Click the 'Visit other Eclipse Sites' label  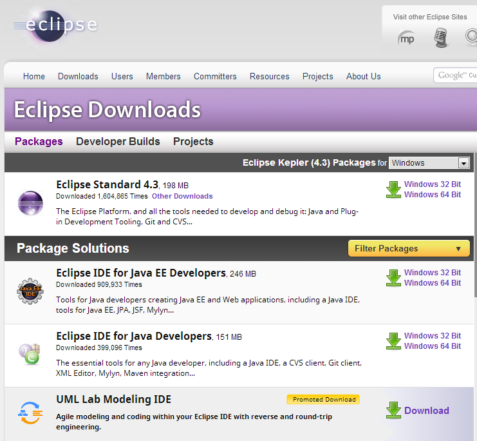coord(429,17)
